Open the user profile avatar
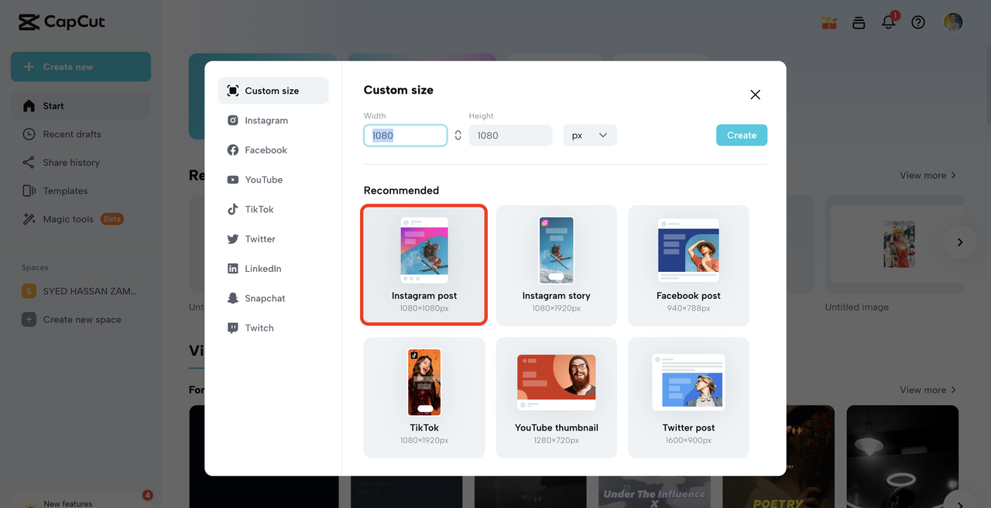The width and height of the screenshot is (991, 508). coord(953,22)
